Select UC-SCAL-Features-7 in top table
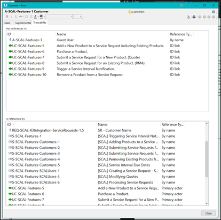This screenshot has height=220, width=221. pos(107,57)
